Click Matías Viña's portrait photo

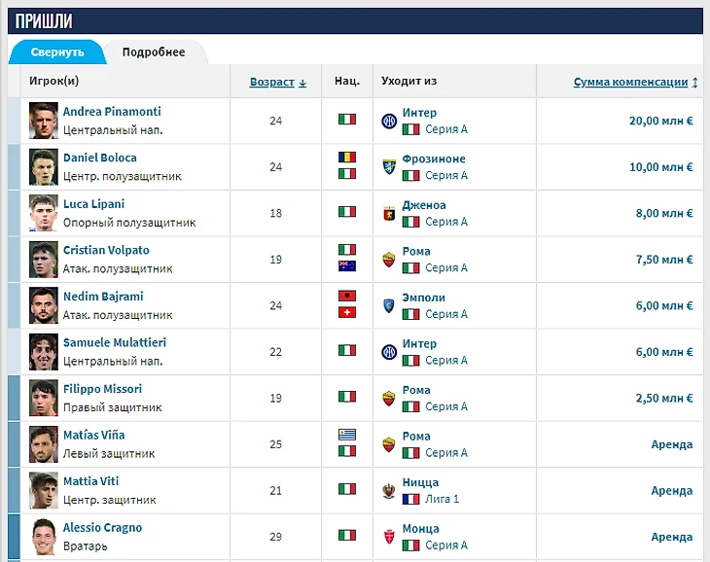coord(44,444)
